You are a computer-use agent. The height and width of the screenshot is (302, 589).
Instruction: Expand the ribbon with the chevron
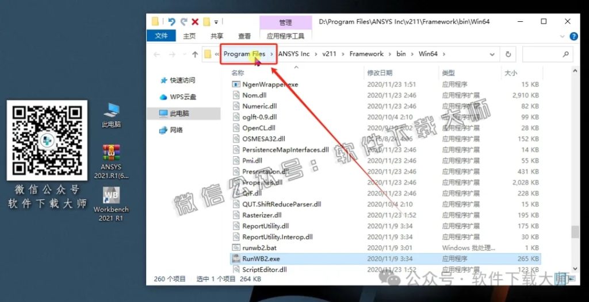tap(563, 36)
